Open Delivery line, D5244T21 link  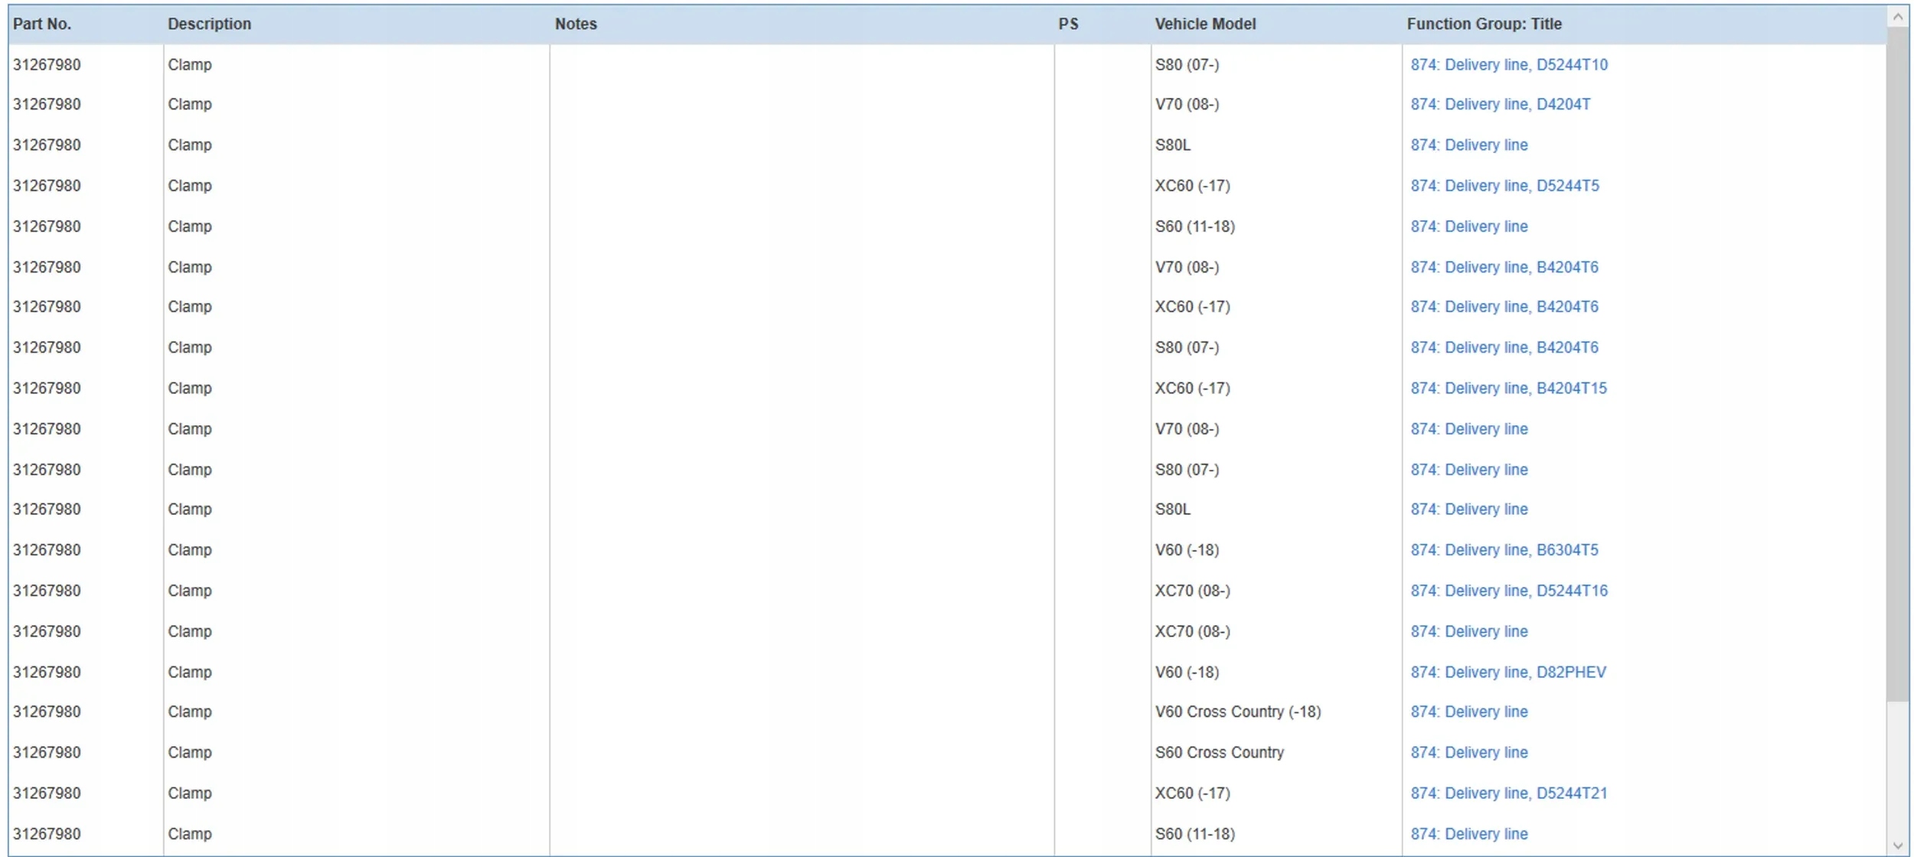click(1508, 793)
